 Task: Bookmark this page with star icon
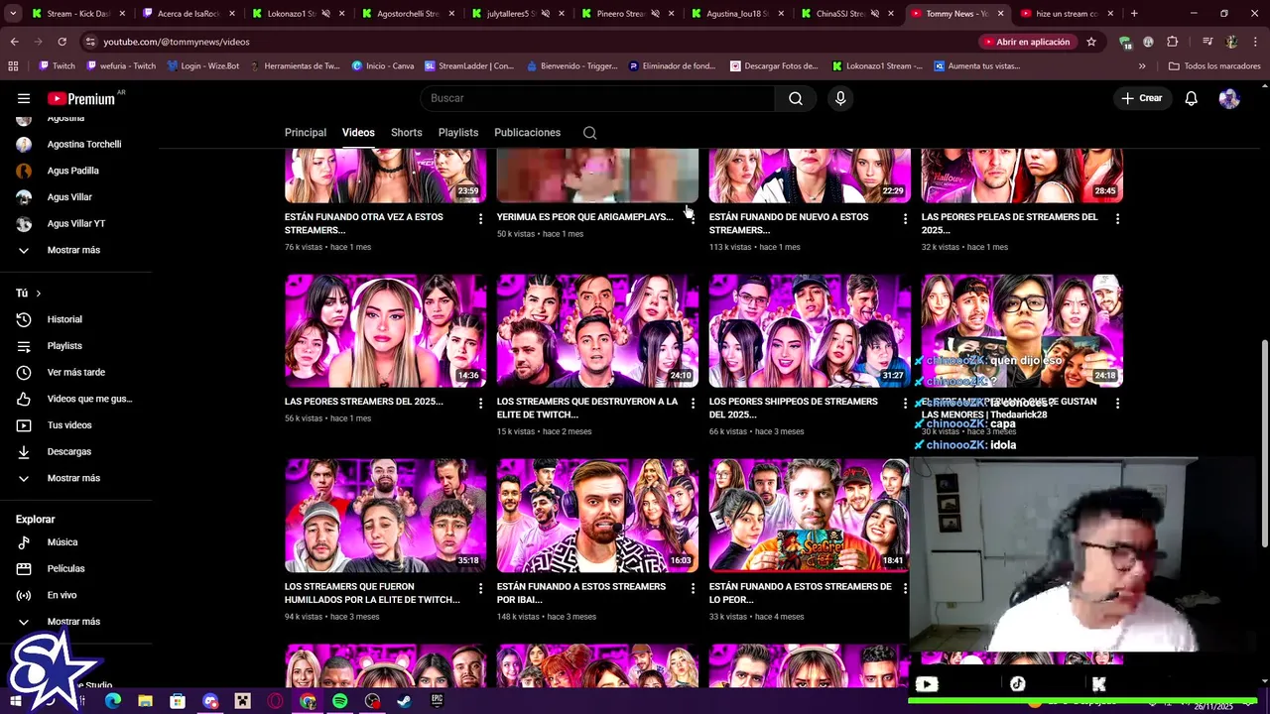[1091, 42]
